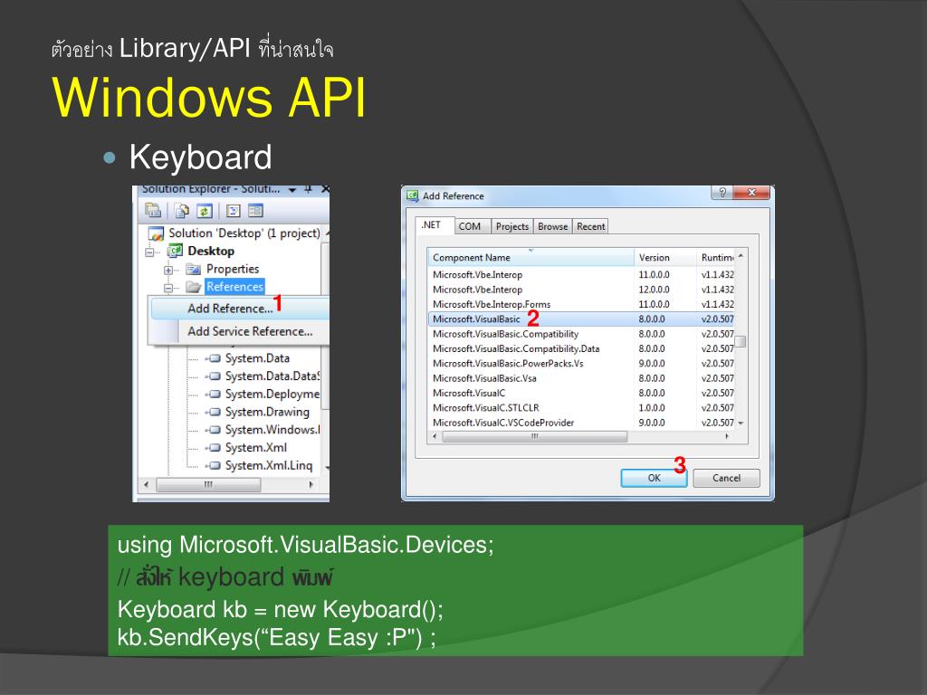This screenshot has width=927, height=695.
Task: Select the System.Data.DataS... reference item
Action: pyautogui.click(x=272, y=376)
